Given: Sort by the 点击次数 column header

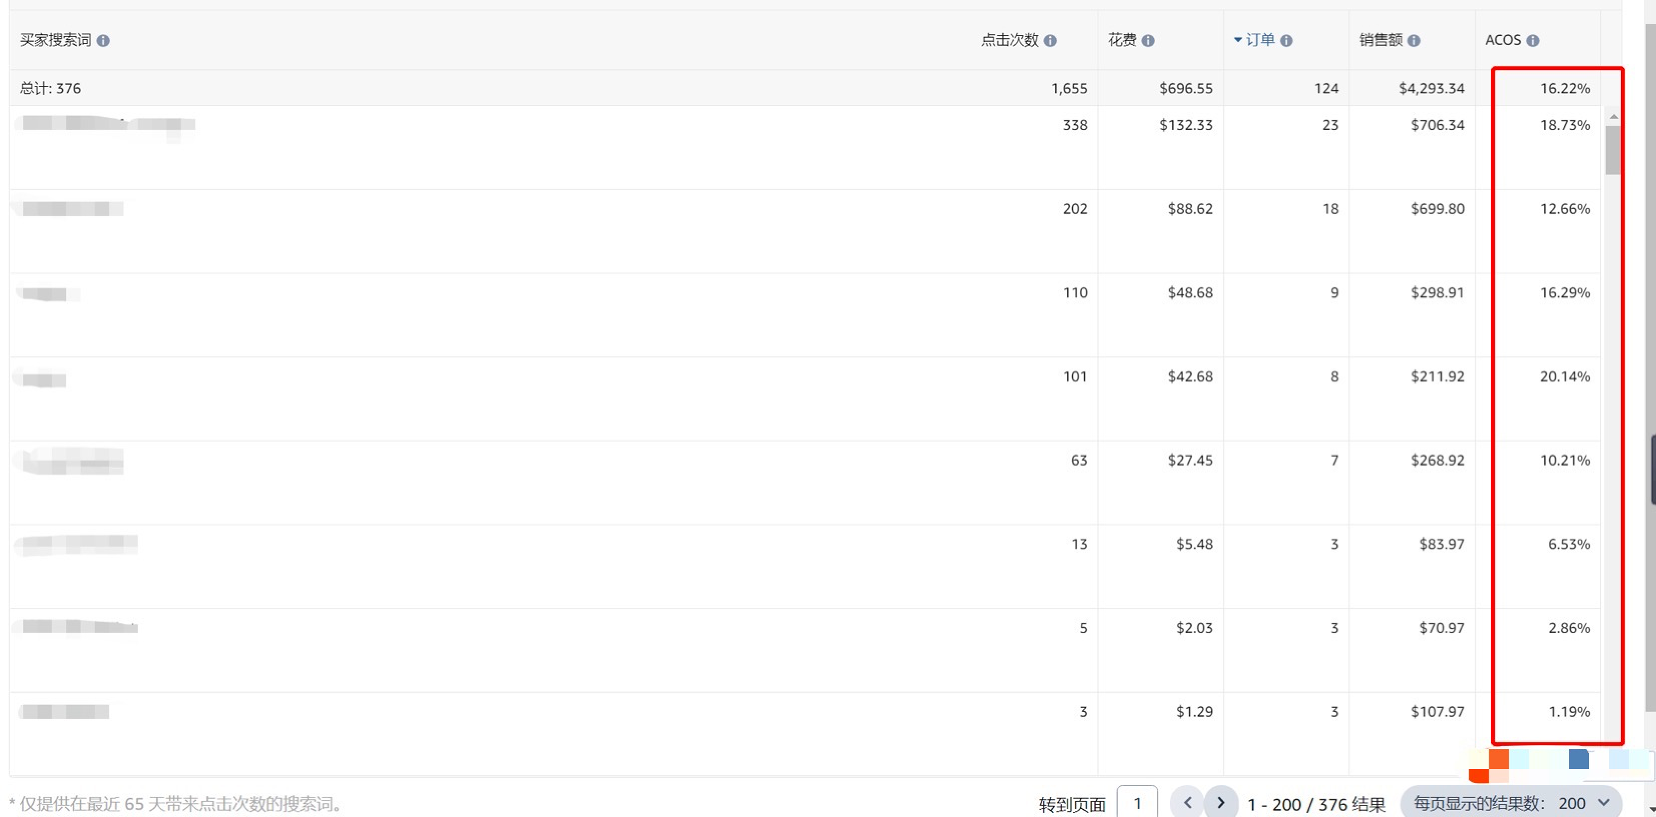Looking at the screenshot, I should (1009, 41).
